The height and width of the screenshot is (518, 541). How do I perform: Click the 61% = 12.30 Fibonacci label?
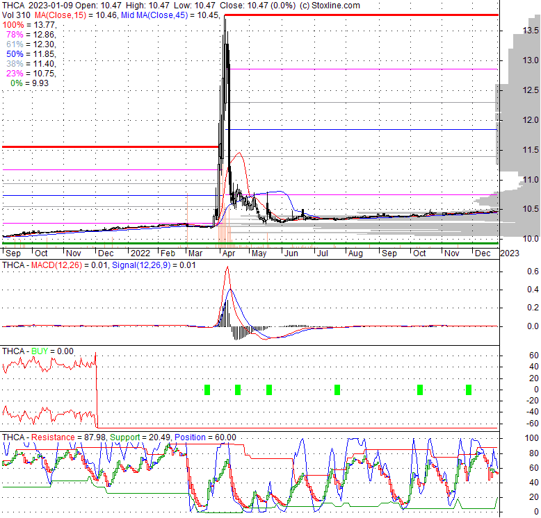pos(31,44)
